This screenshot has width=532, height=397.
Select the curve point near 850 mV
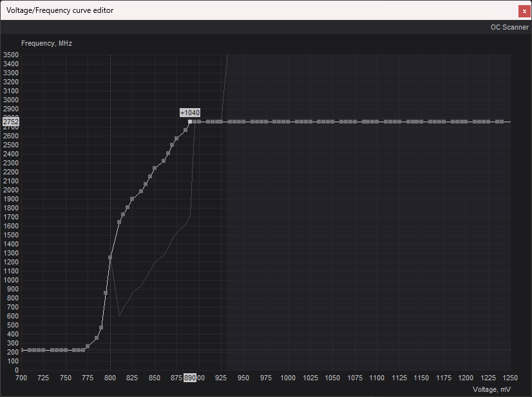(155, 169)
